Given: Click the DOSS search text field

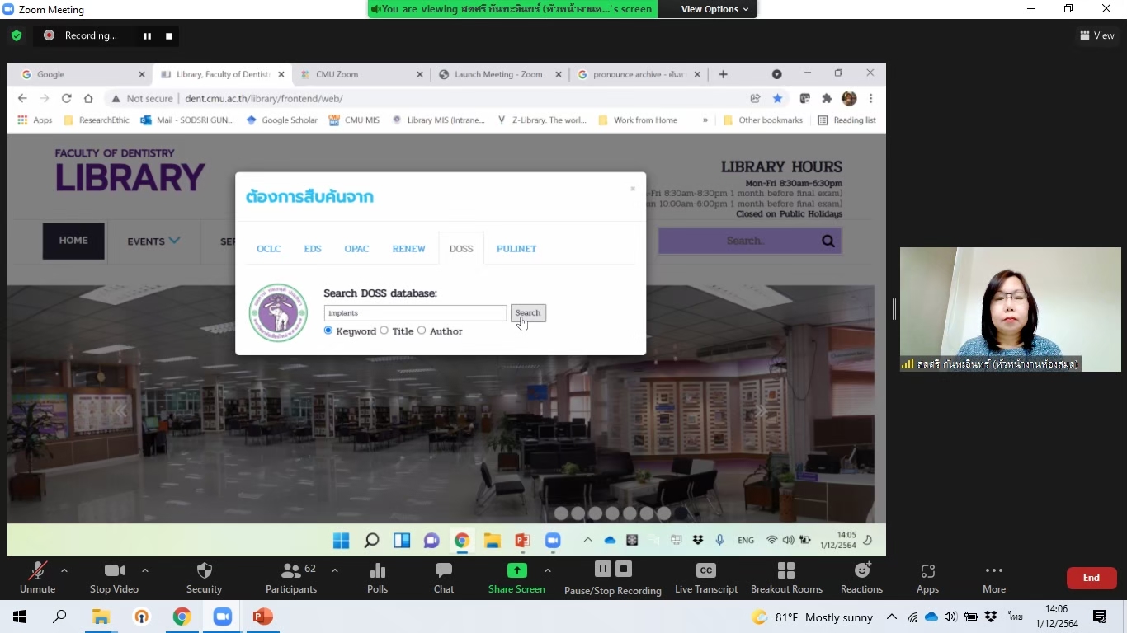Looking at the screenshot, I should pos(415,313).
